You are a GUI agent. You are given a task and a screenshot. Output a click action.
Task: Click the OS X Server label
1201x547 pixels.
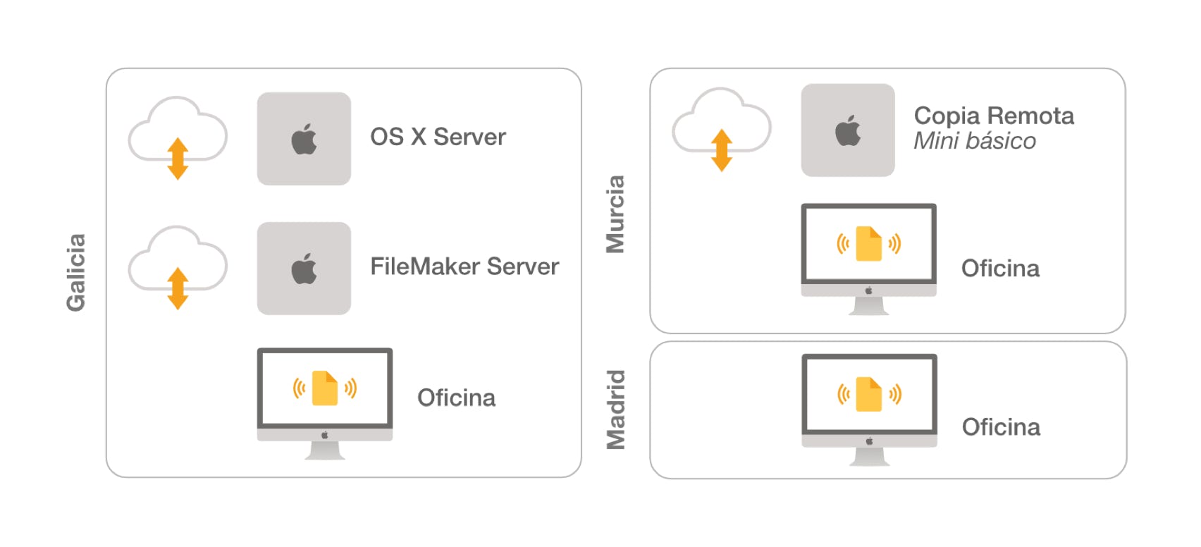(438, 137)
